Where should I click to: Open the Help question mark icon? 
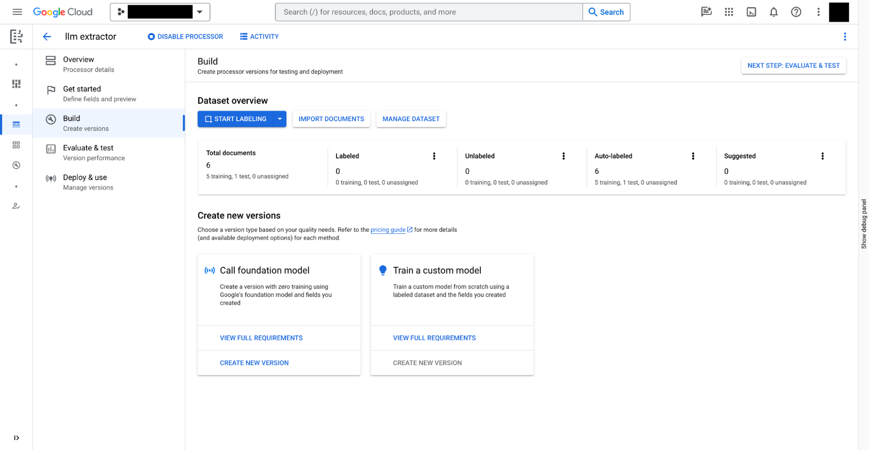coord(796,12)
